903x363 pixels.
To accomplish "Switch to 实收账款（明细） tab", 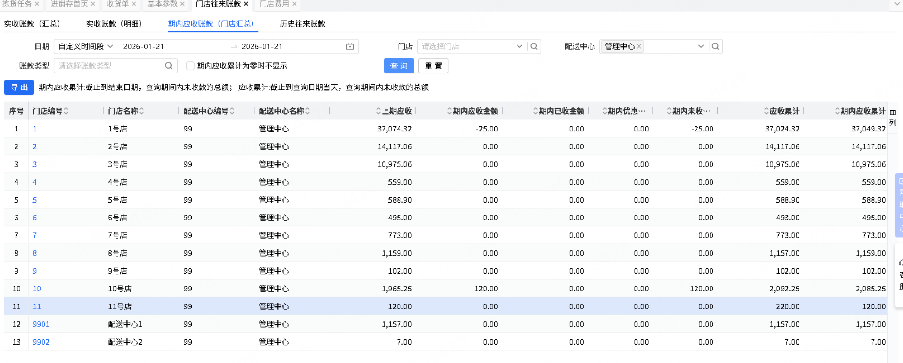I will 114,24.
